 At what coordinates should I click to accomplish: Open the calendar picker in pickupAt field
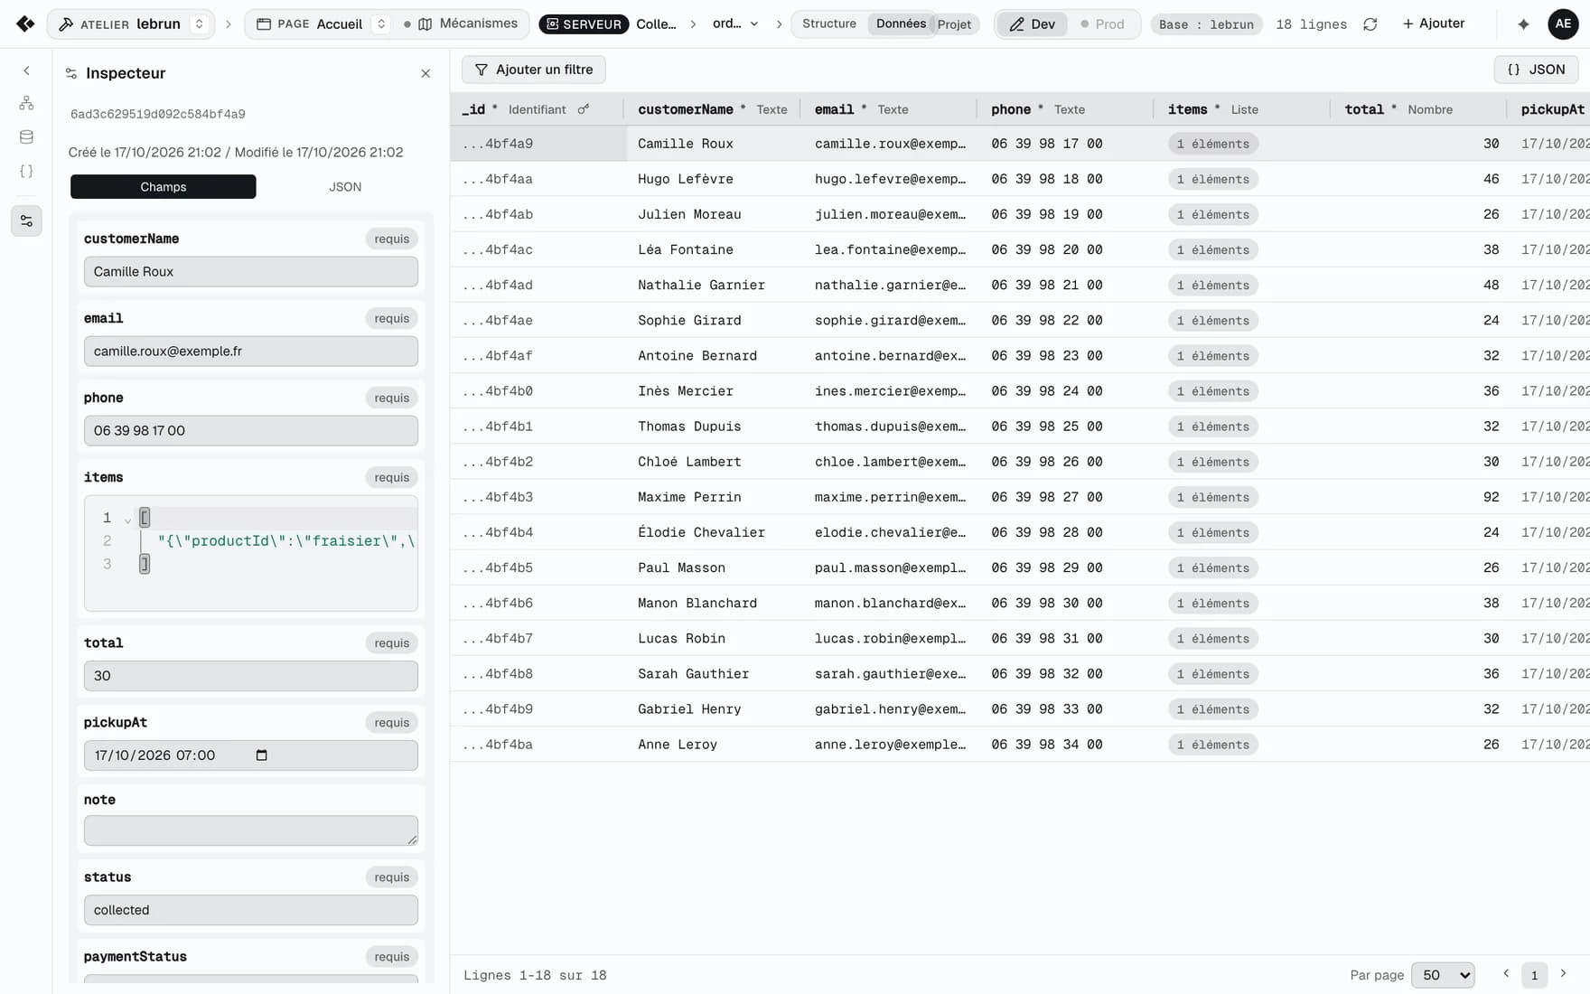pos(262,755)
